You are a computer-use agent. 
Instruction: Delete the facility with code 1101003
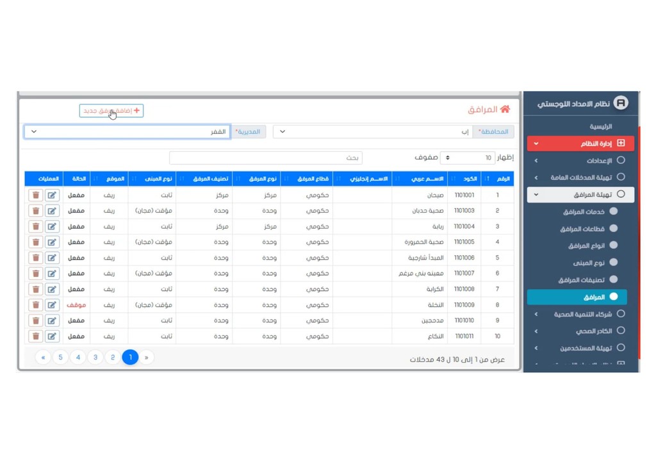(36, 211)
